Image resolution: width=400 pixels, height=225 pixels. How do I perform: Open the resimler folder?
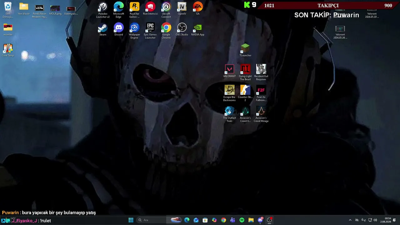pyautogui.click(x=8, y=30)
